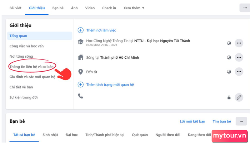Open Nơi từng sống section
This screenshot has width=250, height=145.
click(x=21, y=56)
